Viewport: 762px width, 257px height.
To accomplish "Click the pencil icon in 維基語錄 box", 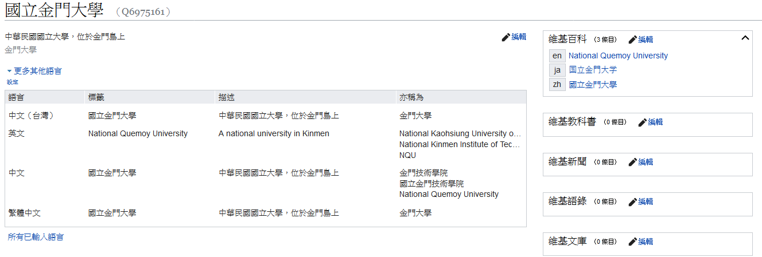I will pos(633,201).
